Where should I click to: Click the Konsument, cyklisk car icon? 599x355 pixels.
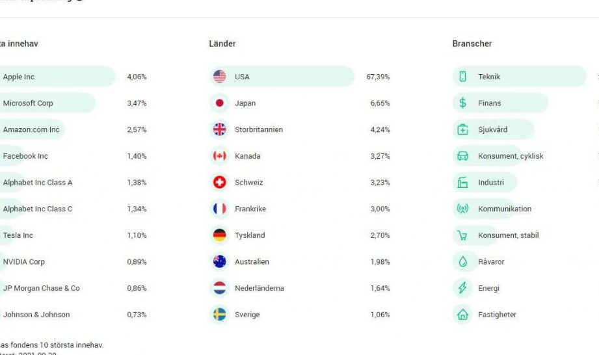click(462, 156)
